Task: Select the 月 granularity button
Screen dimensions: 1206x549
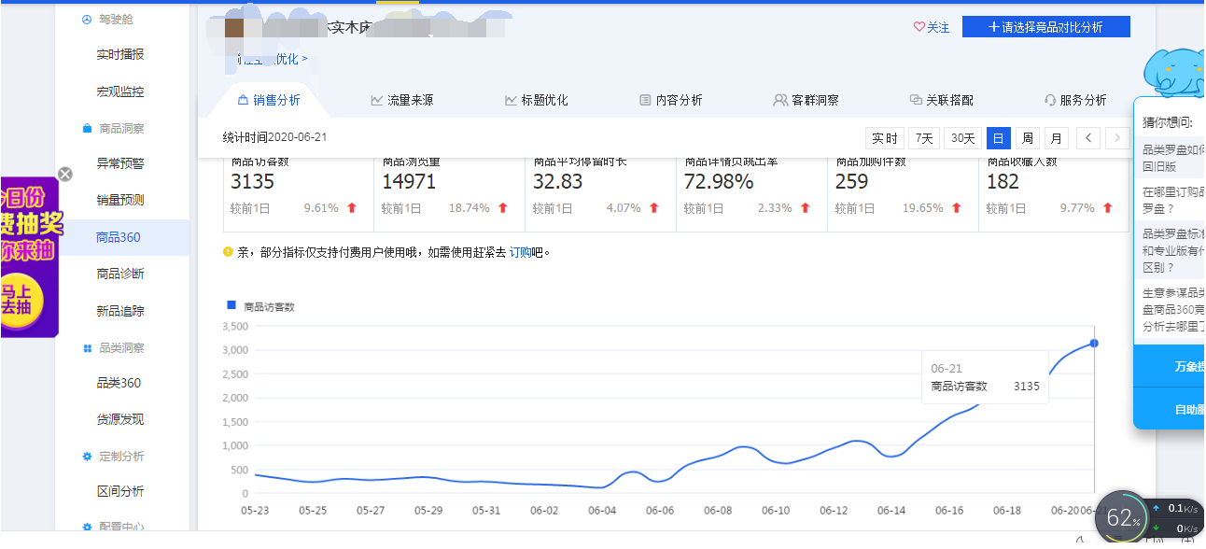Action: [x=1056, y=138]
